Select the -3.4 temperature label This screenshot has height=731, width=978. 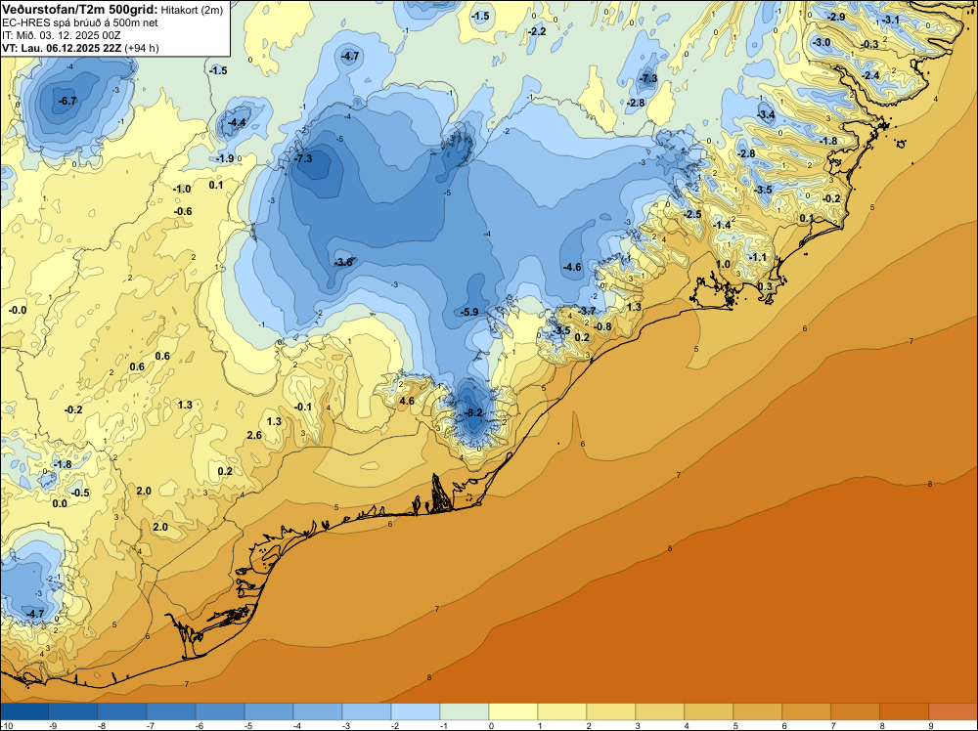pos(766,114)
